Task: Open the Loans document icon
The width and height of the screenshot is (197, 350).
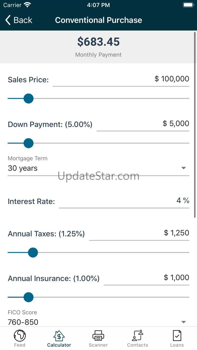Action: (x=177, y=336)
